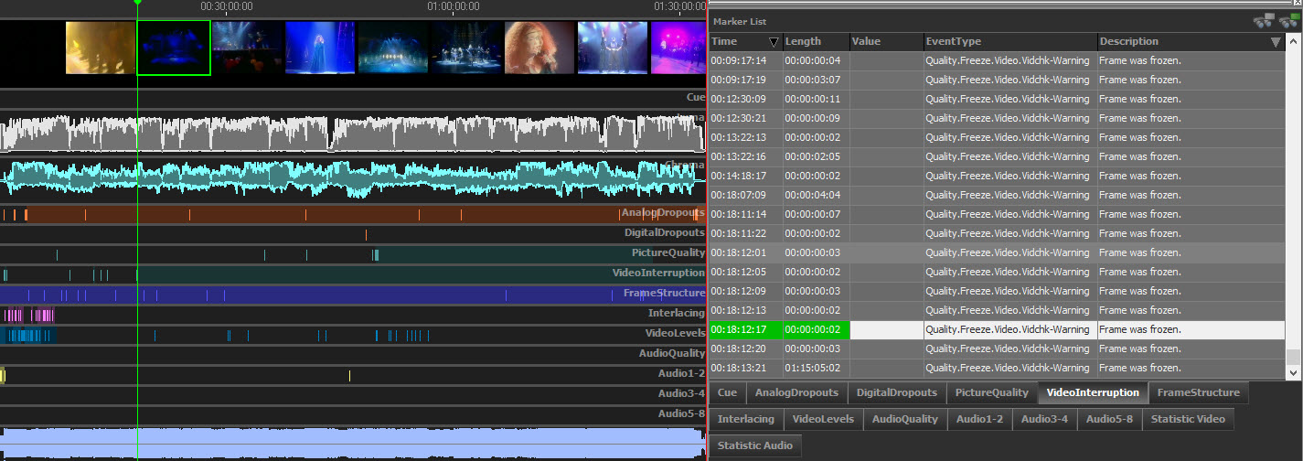Select marker row at 00:12:30:09
Image resolution: width=1303 pixels, height=461 pixels.
998,99
